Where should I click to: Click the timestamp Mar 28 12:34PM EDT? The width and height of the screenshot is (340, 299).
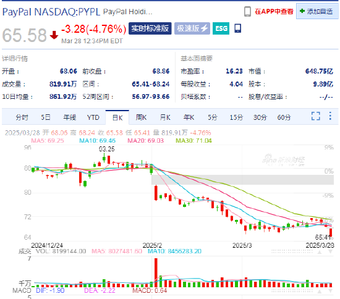click(92, 41)
